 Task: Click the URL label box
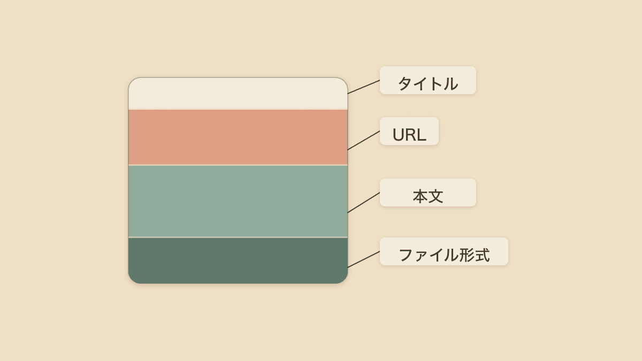(x=409, y=131)
